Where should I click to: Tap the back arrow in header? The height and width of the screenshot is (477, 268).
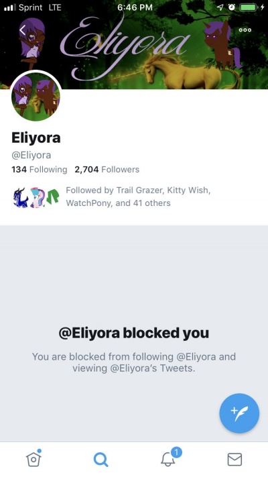pos(23,30)
